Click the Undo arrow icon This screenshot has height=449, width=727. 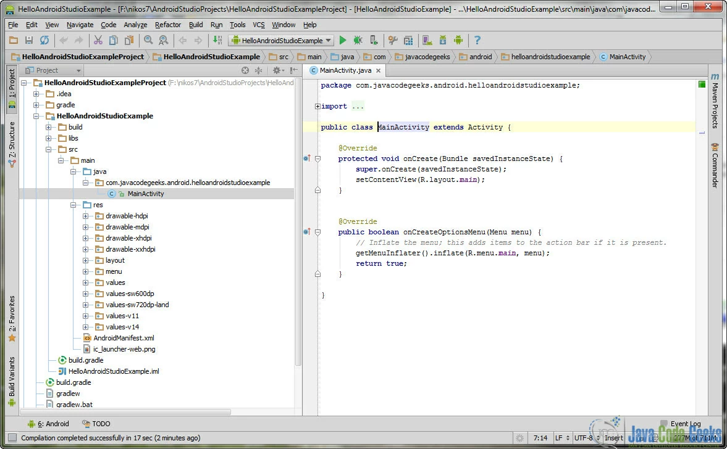(64, 40)
